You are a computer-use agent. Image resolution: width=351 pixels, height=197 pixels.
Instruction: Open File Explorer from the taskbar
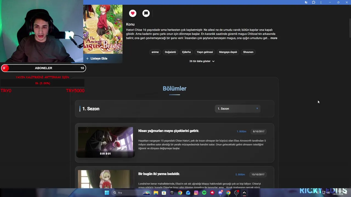point(156,193)
